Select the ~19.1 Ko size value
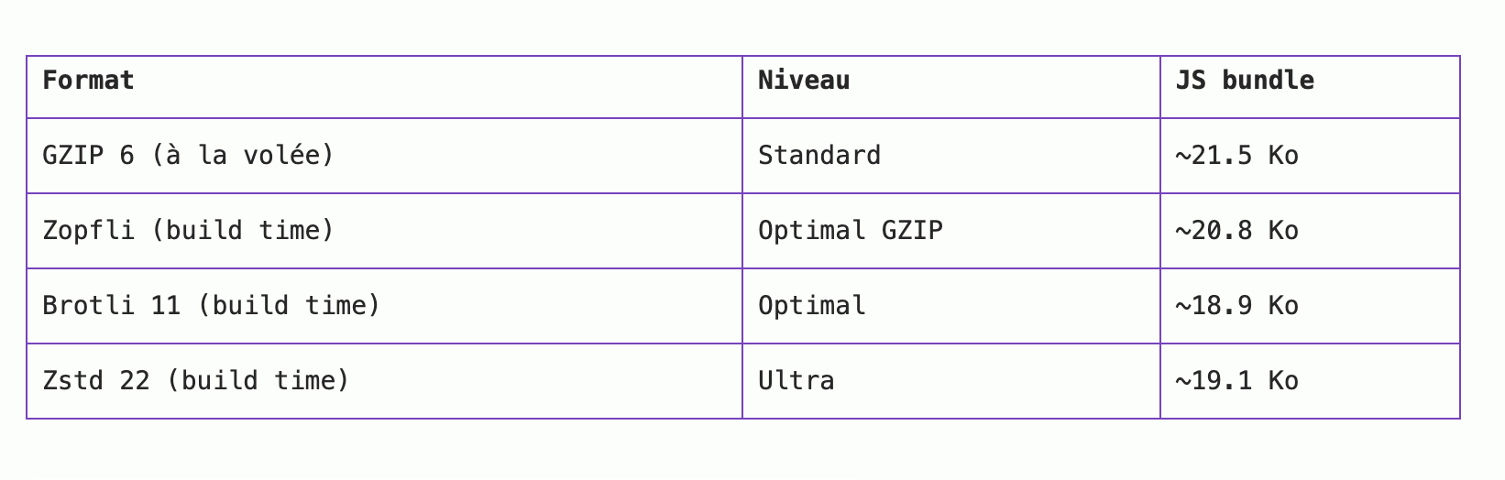The height and width of the screenshot is (480, 1505). [1236, 381]
